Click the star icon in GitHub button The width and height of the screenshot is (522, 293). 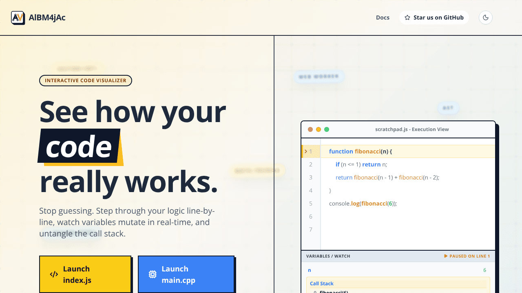tap(407, 17)
